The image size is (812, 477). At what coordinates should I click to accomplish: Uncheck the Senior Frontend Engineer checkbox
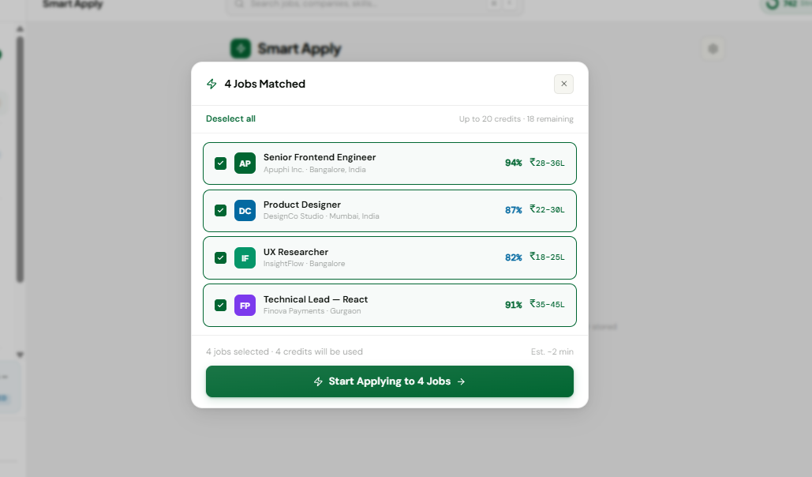[221, 163]
